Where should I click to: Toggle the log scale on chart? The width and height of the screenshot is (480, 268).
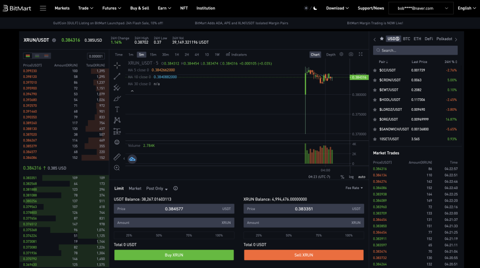click(351, 177)
